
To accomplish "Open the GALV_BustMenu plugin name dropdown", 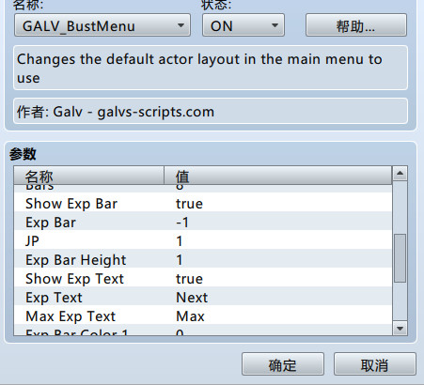I will tap(102, 25).
